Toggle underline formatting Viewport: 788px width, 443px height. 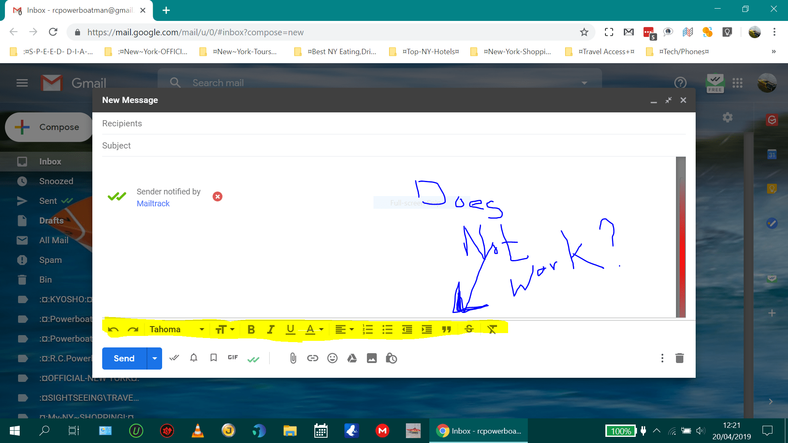290,329
